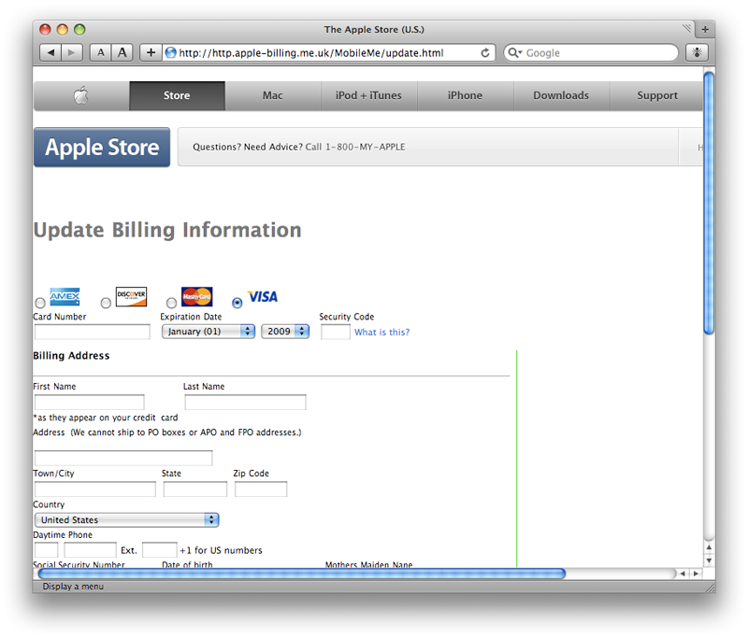Viewport: 748px width, 638px height.
Task: Select the Discover radio button
Action: pos(106,303)
